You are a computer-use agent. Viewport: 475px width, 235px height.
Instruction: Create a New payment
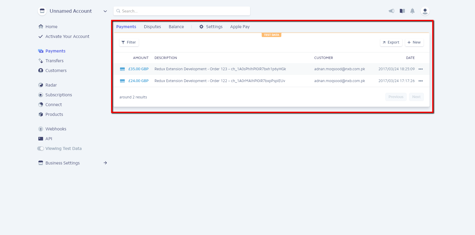point(414,42)
